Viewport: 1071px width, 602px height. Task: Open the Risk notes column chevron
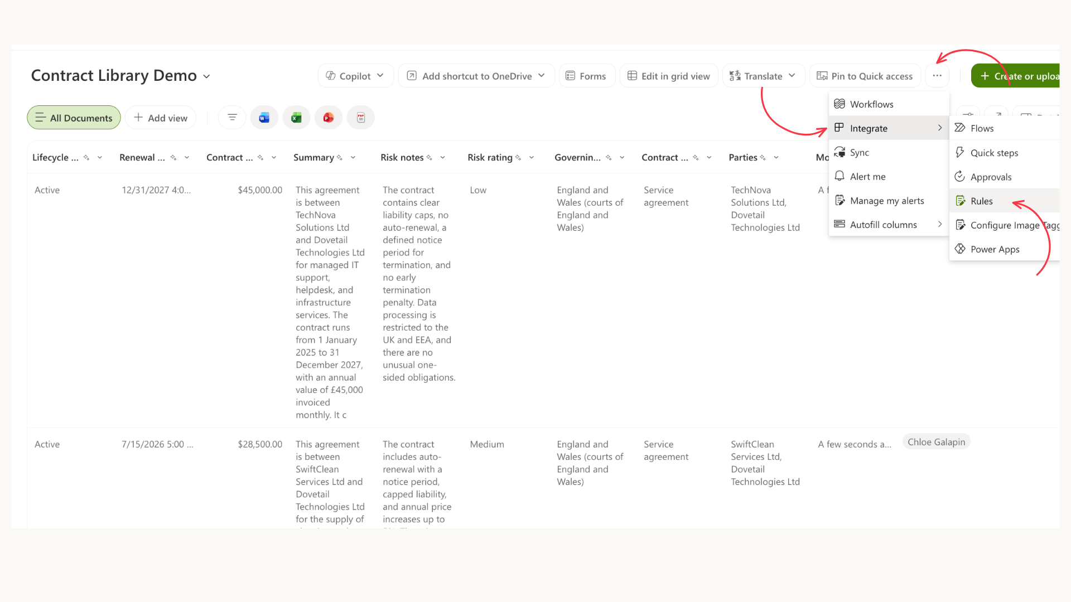tap(443, 158)
